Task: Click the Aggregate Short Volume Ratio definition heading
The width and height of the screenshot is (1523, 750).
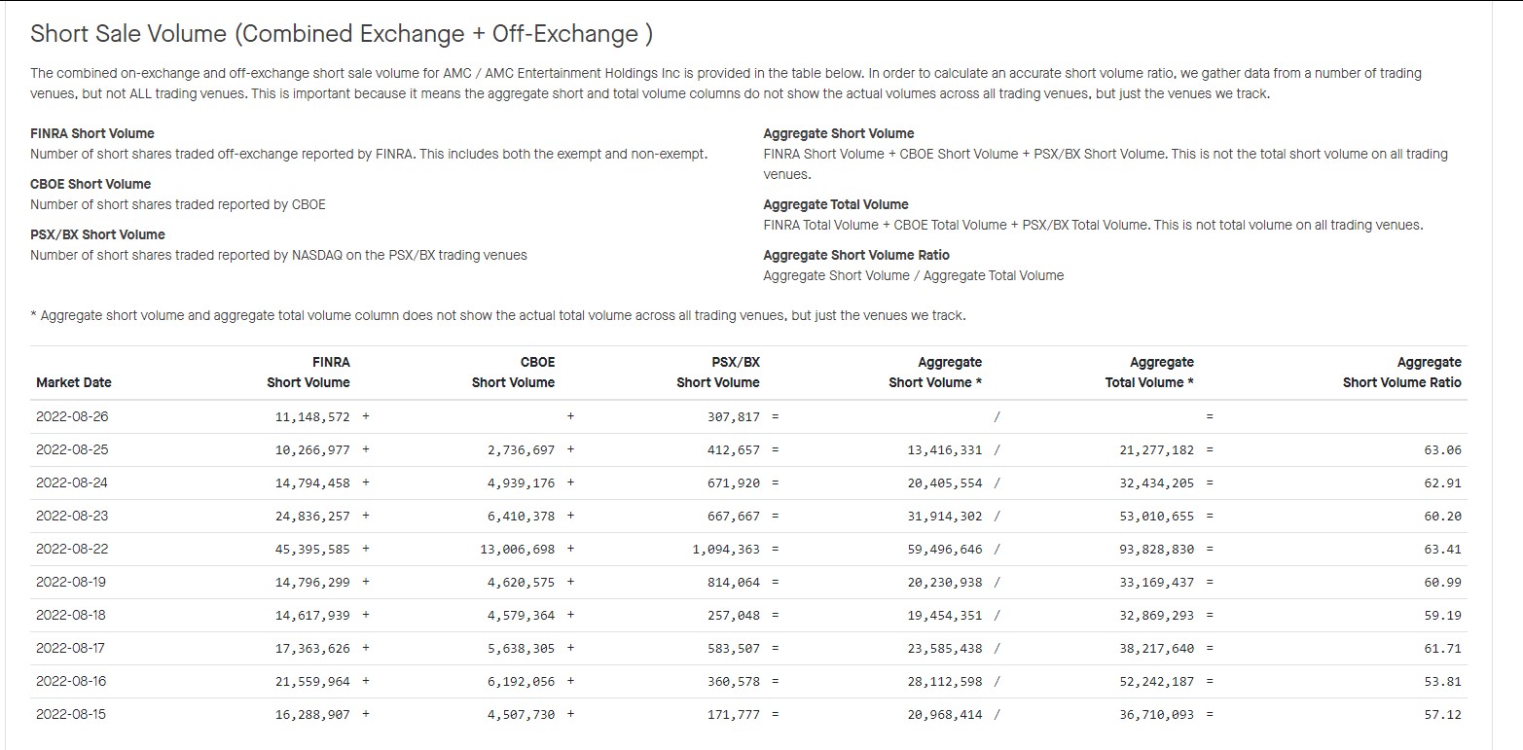Action: [x=856, y=255]
